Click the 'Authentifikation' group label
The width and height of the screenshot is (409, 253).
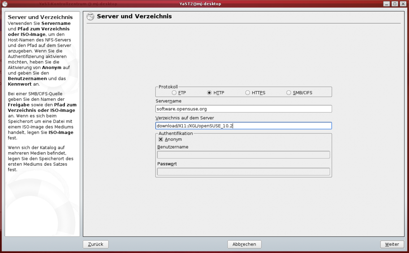pyautogui.click(x=176, y=133)
